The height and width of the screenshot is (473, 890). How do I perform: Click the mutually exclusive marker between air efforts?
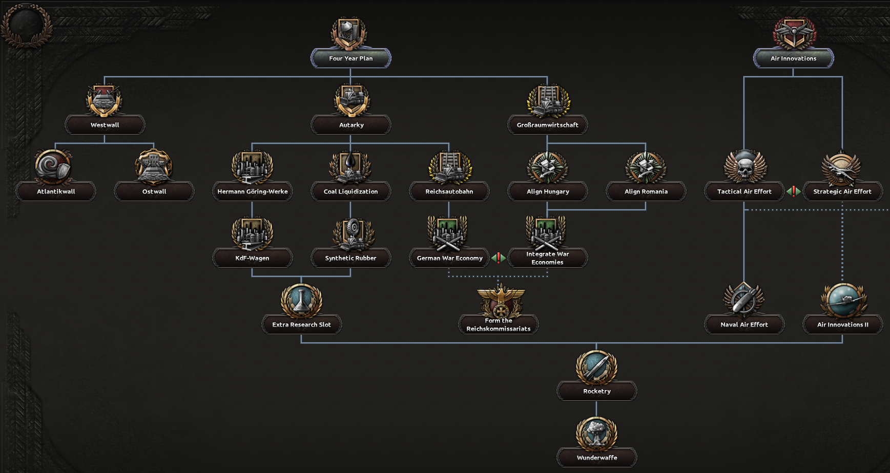(794, 191)
